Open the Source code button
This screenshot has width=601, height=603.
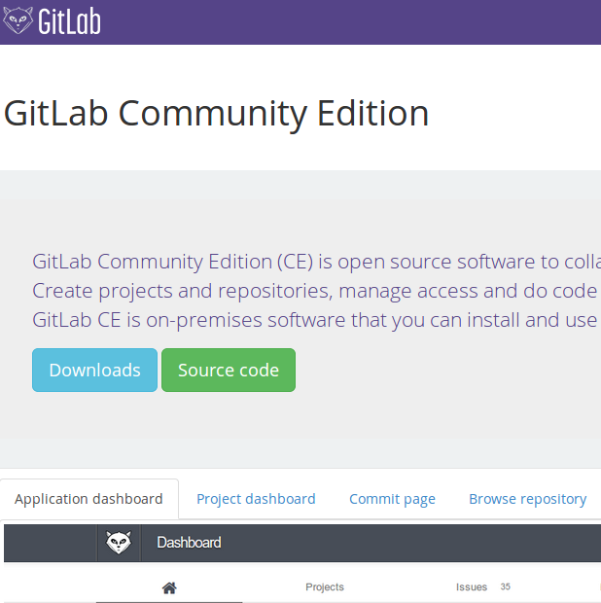click(229, 370)
